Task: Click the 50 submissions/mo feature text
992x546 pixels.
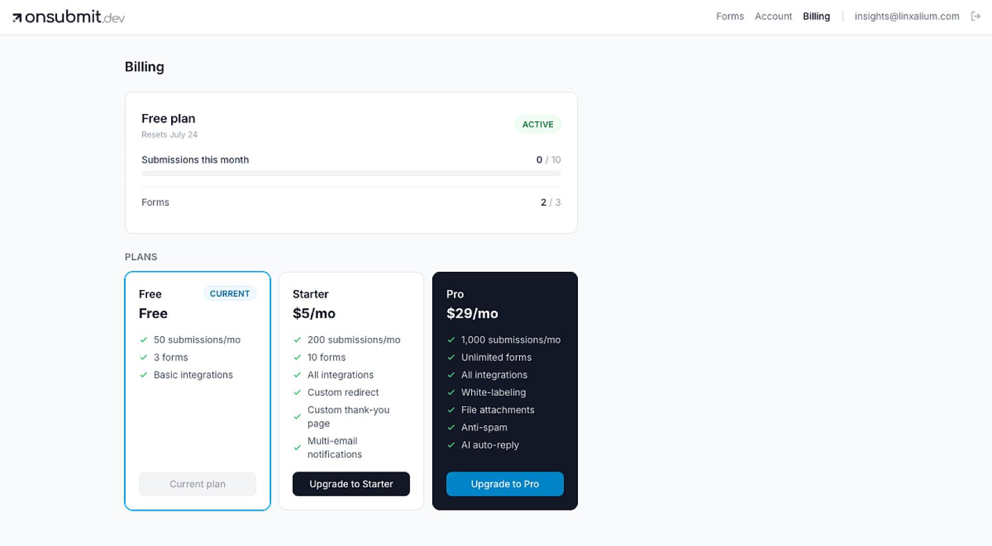Action: tap(197, 340)
